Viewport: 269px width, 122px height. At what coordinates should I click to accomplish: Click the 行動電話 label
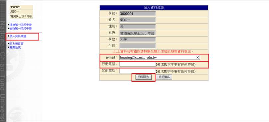[x=110, y=64]
